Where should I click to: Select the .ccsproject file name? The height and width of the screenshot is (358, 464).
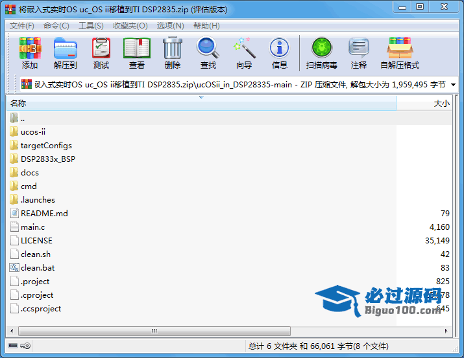click(x=41, y=308)
